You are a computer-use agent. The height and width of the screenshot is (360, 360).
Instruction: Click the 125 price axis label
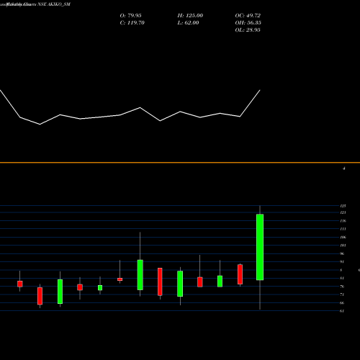coord(343,206)
